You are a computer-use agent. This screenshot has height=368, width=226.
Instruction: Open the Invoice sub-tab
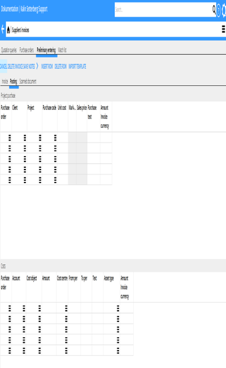[x=5, y=82]
